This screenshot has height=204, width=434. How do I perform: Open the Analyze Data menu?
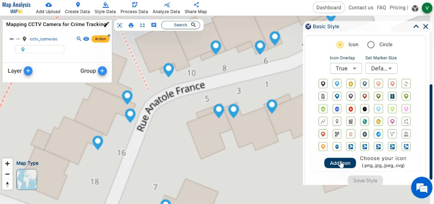point(166,8)
